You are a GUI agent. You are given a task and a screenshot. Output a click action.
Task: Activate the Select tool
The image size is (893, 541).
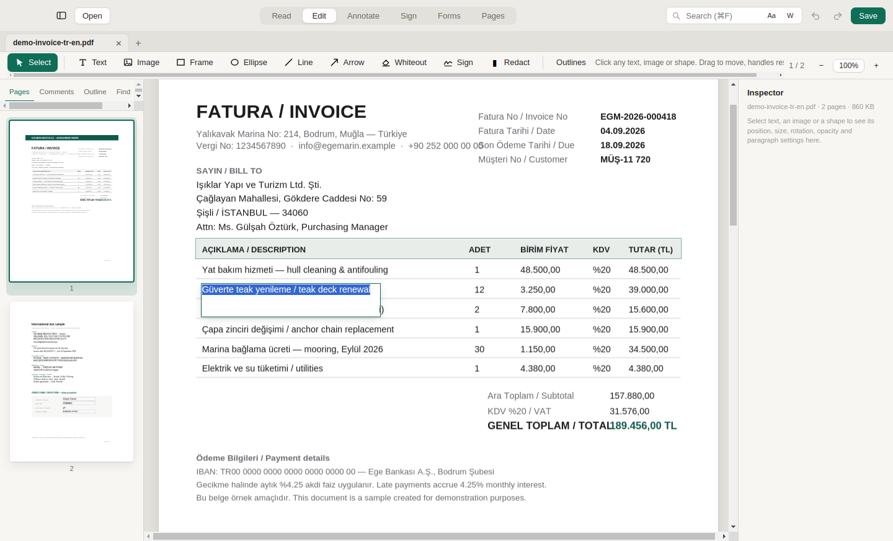pos(33,63)
